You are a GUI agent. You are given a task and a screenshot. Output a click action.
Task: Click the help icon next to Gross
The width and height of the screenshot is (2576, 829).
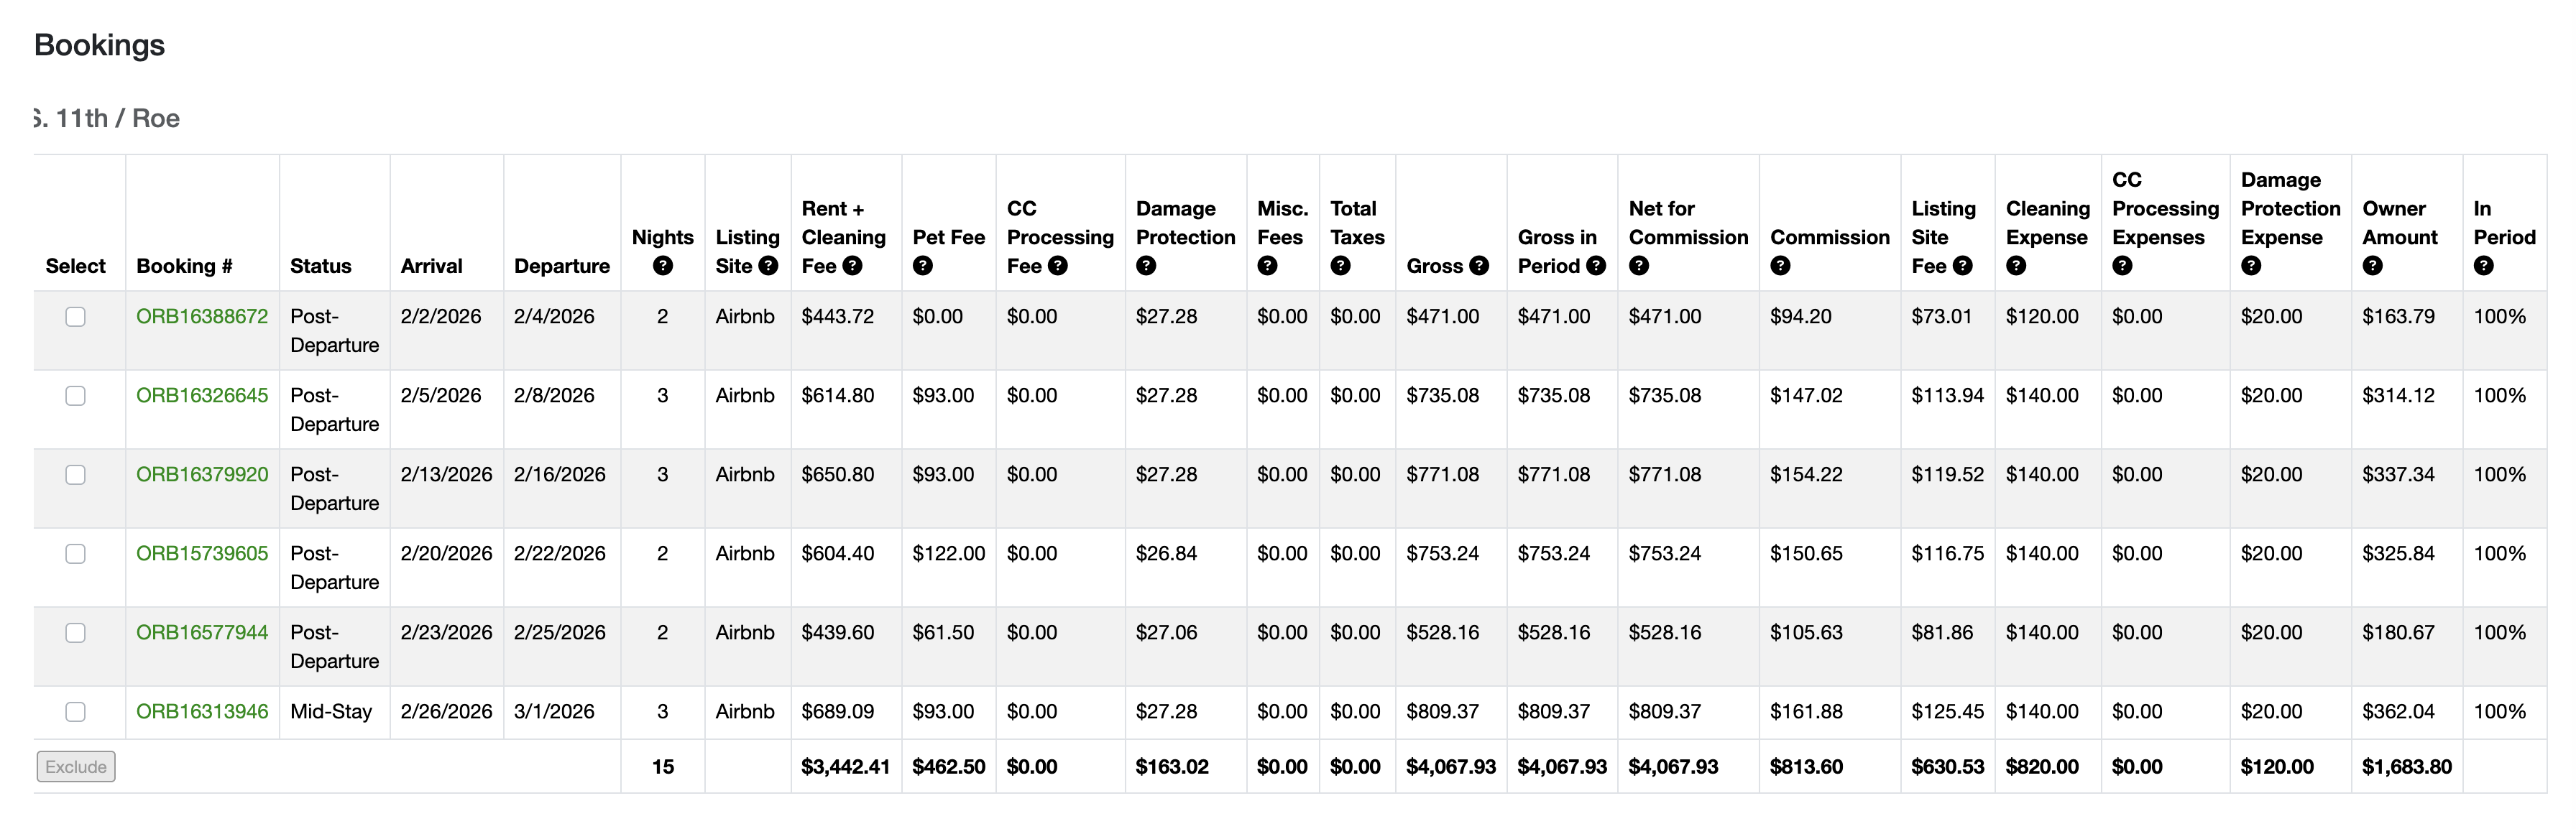[1479, 266]
